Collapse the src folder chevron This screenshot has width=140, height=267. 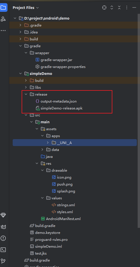[26, 115]
